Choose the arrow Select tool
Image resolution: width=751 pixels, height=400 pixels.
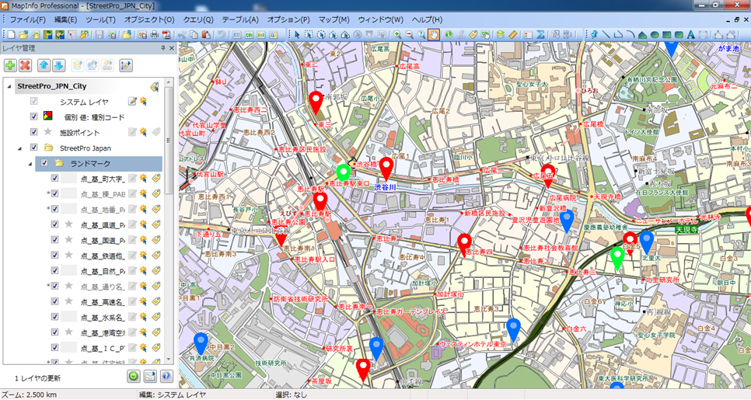tap(297, 35)
